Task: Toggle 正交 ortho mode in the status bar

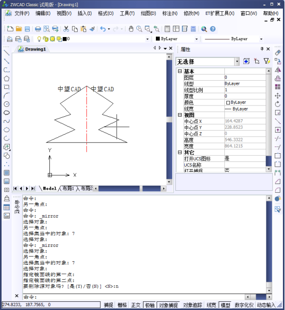Action: coord(136,305)
